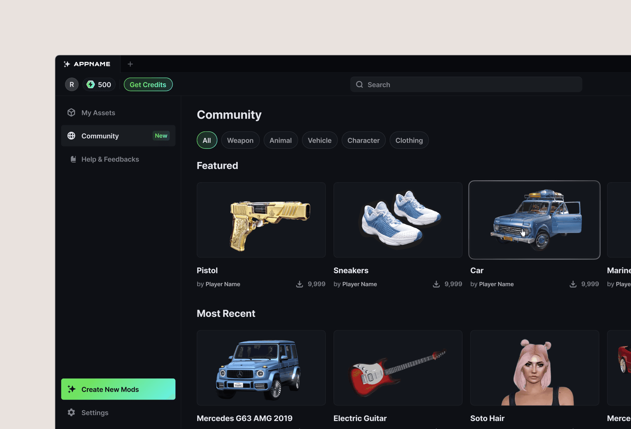This screenshot has height=429, width=631.
Task: Click the download icon under Pistol
Action: click(300, 284)
